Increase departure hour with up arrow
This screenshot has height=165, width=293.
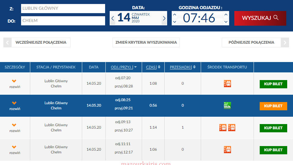point(174,14)
